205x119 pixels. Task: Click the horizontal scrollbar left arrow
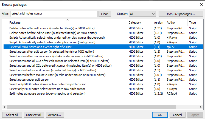tap(4, 107)
